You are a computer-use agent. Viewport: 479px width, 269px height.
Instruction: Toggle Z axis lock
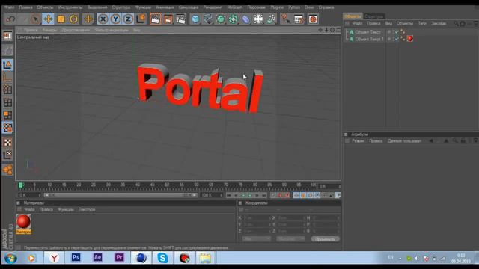coord(128,19)
